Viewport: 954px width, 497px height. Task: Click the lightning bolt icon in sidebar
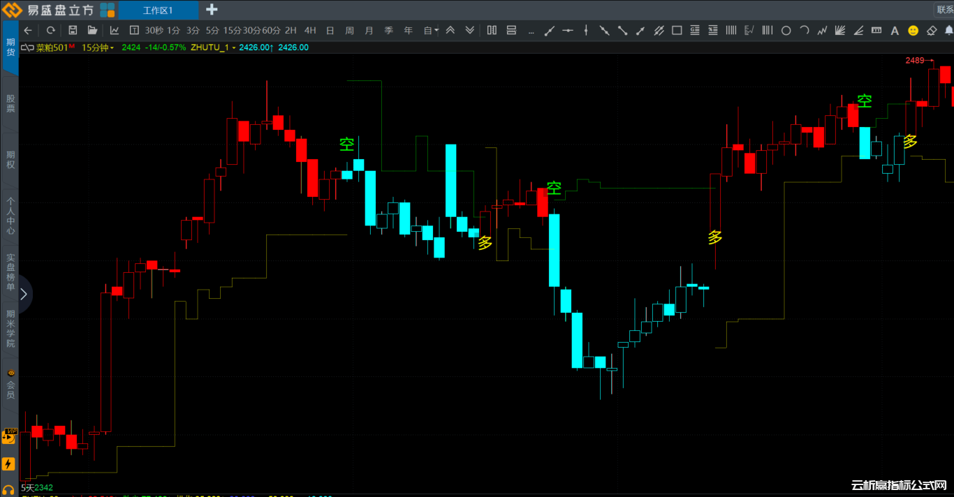click(9, 463)
